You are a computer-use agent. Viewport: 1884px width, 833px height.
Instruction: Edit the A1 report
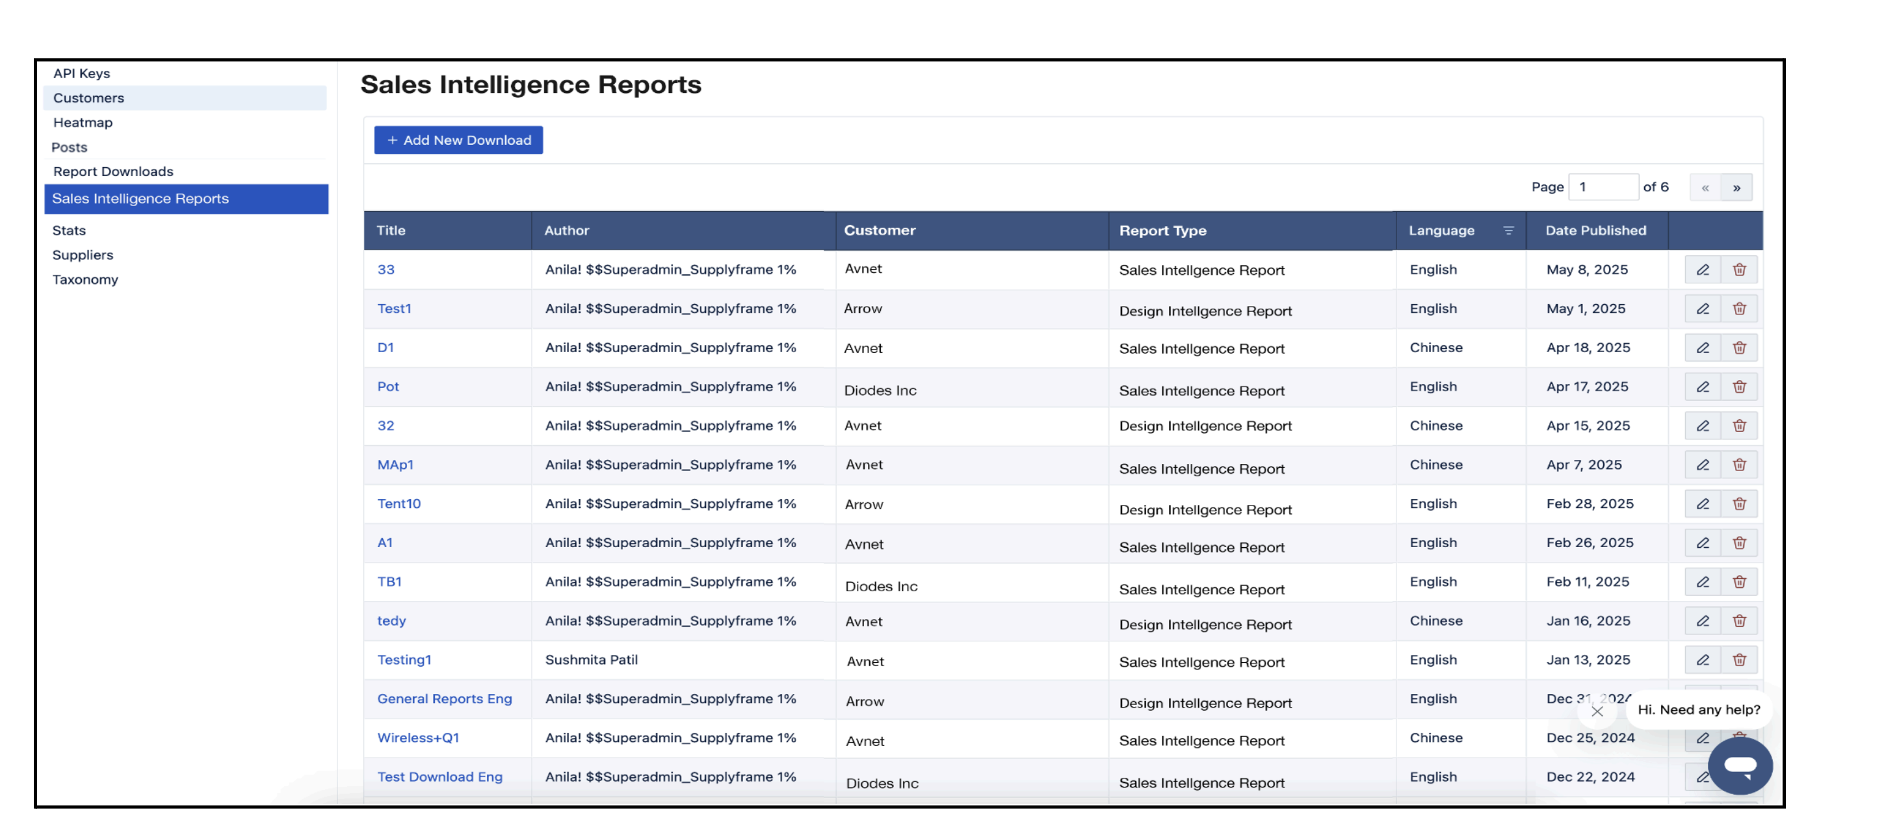[x=1703, y=543]
